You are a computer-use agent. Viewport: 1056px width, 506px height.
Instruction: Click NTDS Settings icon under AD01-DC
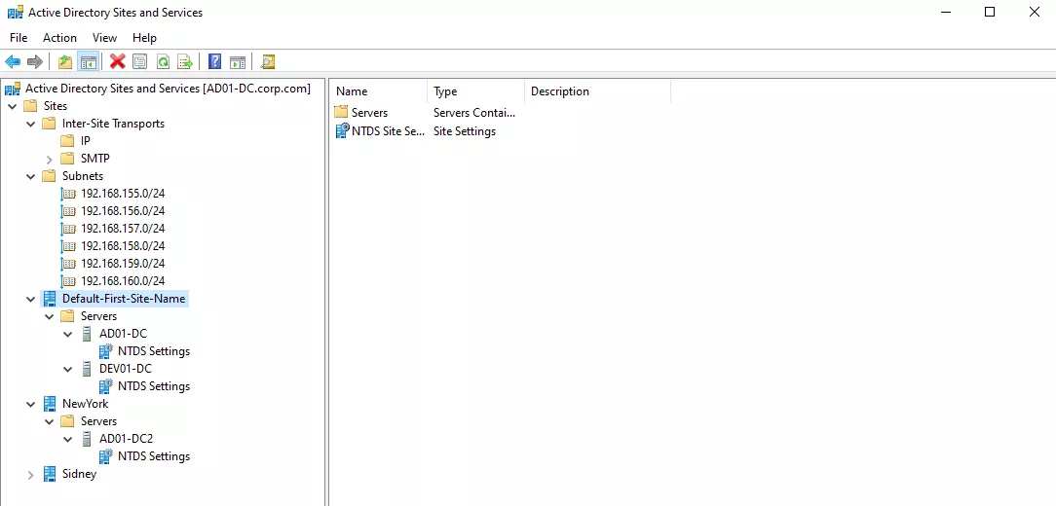106,351
